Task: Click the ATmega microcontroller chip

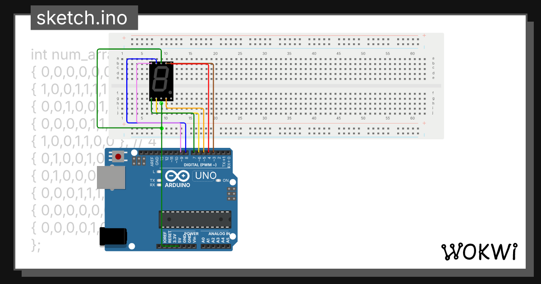Action: [195, 219]
